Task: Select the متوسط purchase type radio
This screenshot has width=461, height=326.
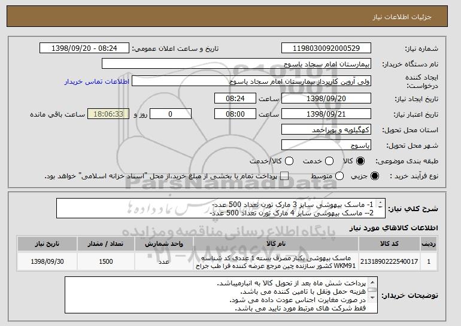Action: (339, 176)
